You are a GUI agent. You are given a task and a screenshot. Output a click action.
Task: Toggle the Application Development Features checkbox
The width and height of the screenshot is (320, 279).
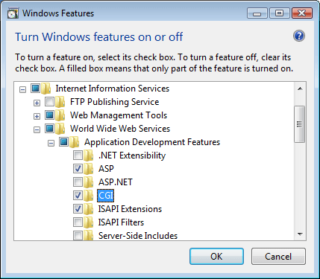(x=64, y=141)
